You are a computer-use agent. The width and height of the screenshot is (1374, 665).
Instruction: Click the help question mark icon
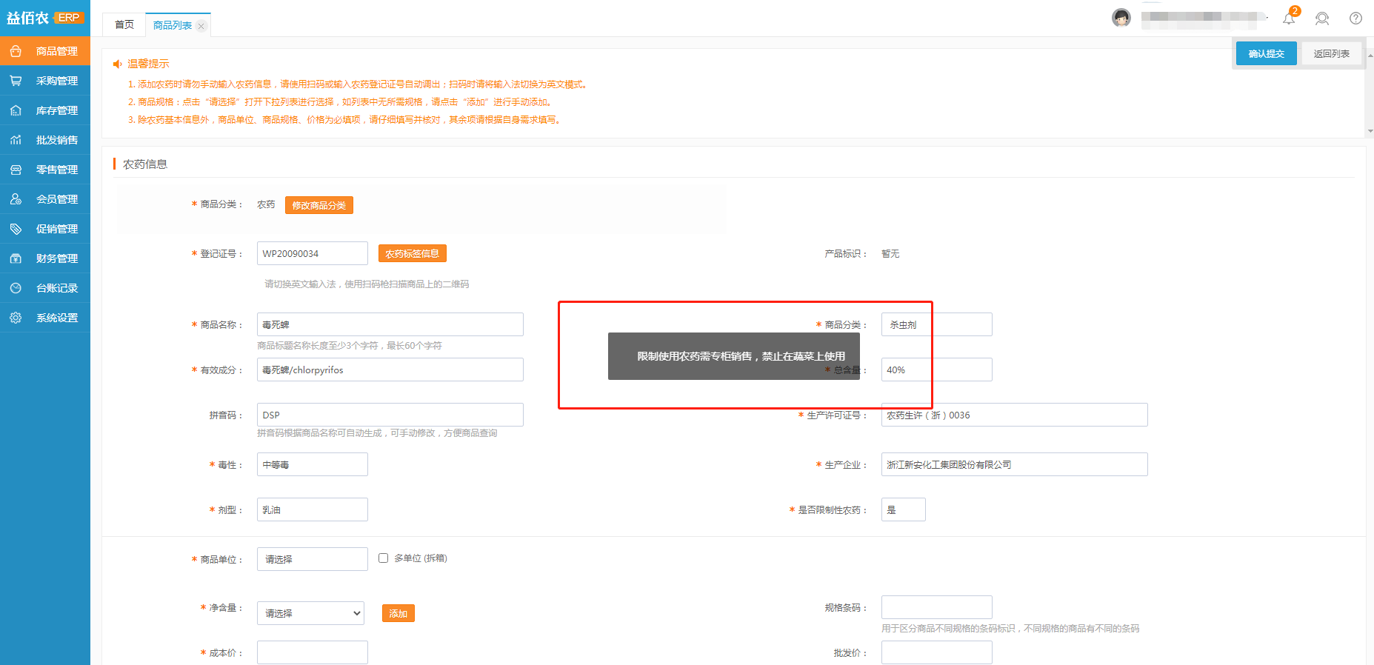(x=1355, y=19)
